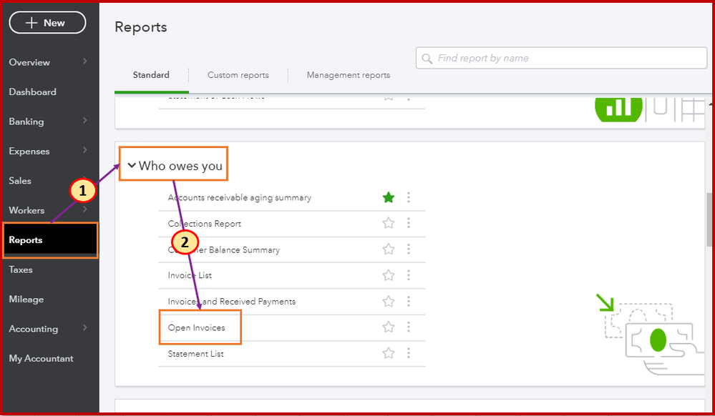715x416 pixels.
Task: Open three-dot menu for Invoice List
Action: pos(409,275)
